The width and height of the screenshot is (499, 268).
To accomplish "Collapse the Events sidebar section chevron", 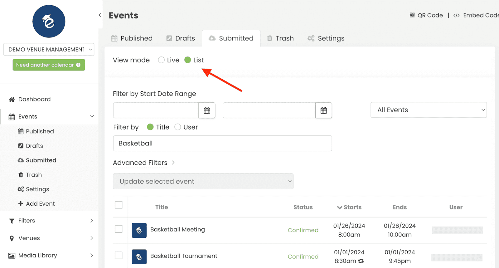I will click(x=92, y=116).
